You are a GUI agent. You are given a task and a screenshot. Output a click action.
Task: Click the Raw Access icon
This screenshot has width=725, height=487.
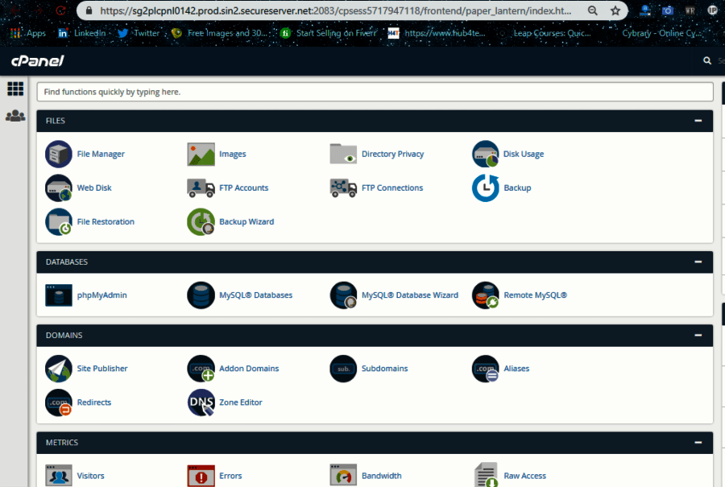point(486,475)
